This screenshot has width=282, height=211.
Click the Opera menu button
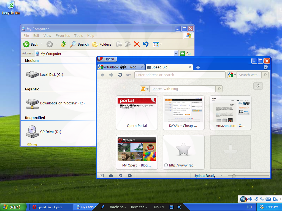point(107,59)
